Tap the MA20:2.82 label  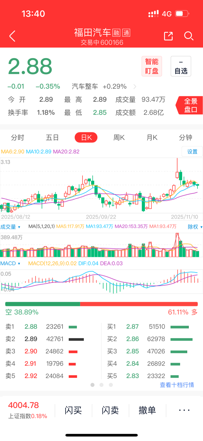pyautogui.click(x=66, y=151)
